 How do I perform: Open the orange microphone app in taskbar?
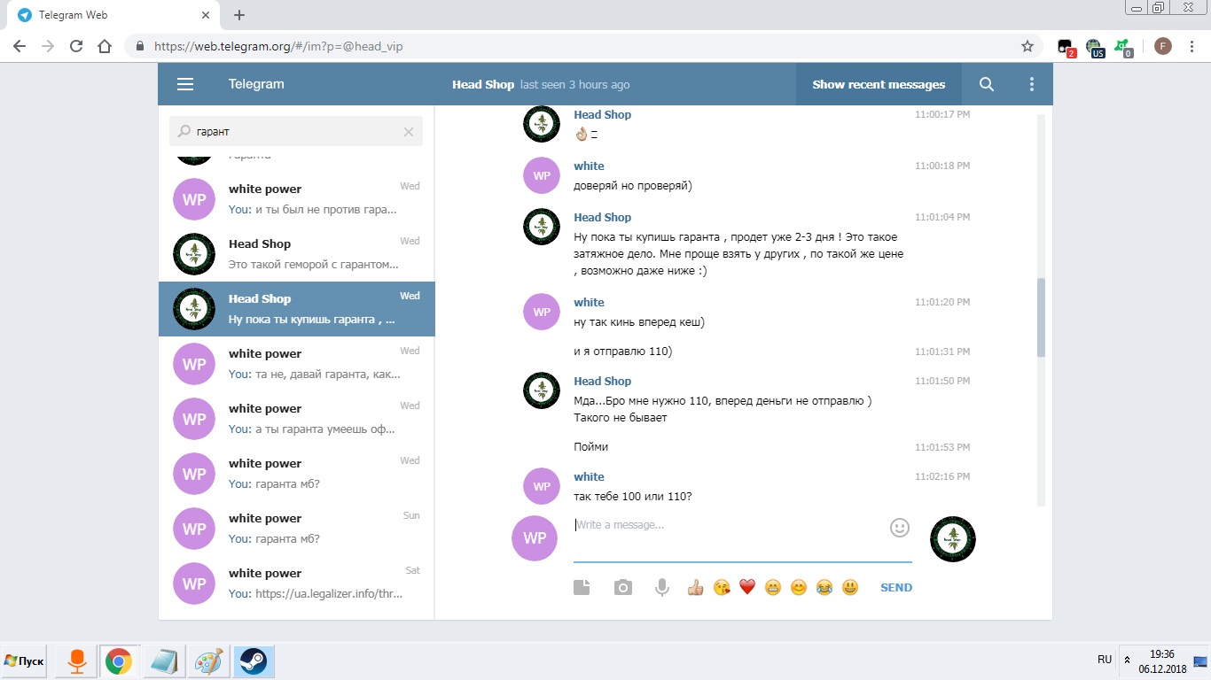coord(76,661)
